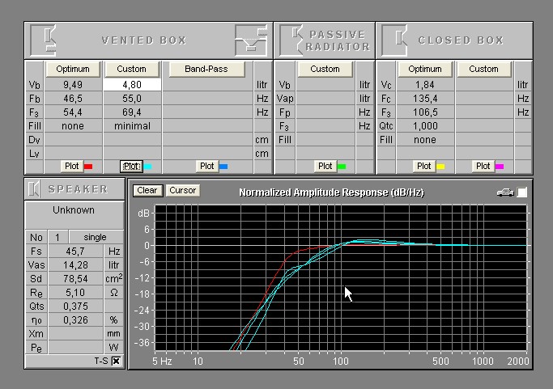Click the Unknown speaker name field

[74, 210]
